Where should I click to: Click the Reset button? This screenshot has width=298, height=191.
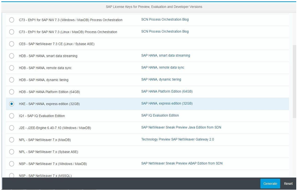[288, 184]
